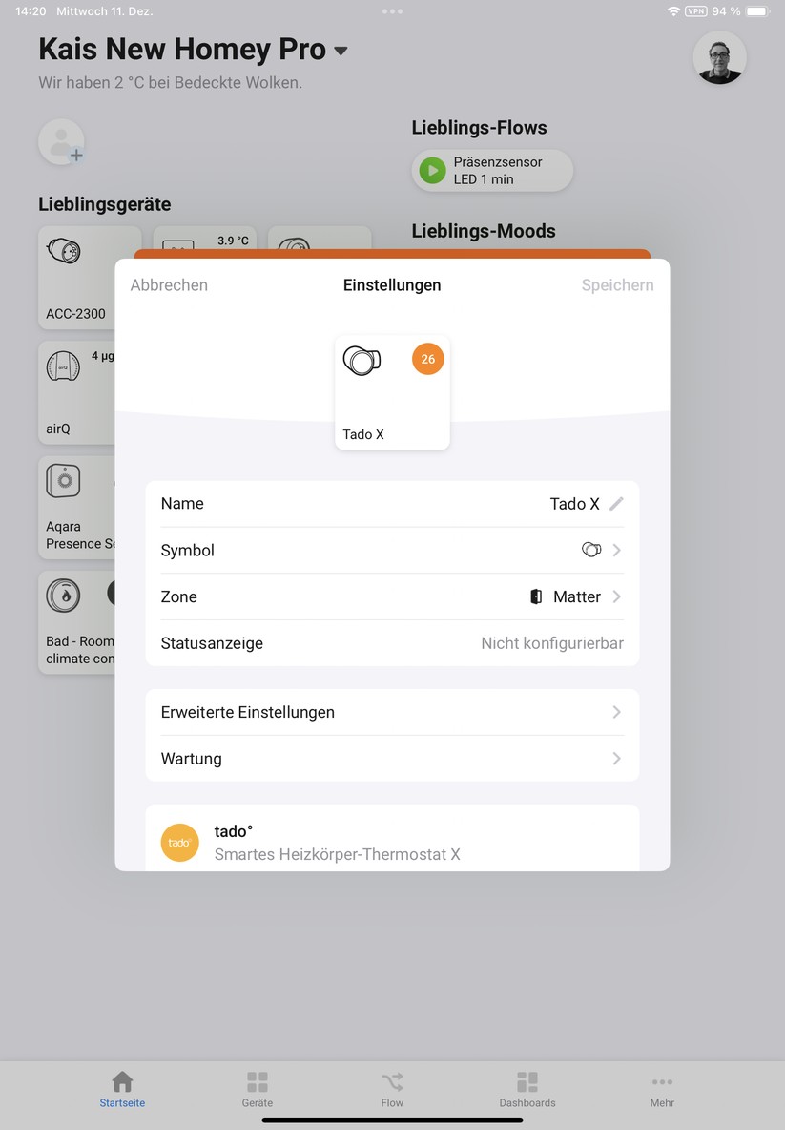The image size is (785, 1130).
Task: Tap the pencil icon beside Tado X name
Action: pyautogui.click(x=616, y=504)
